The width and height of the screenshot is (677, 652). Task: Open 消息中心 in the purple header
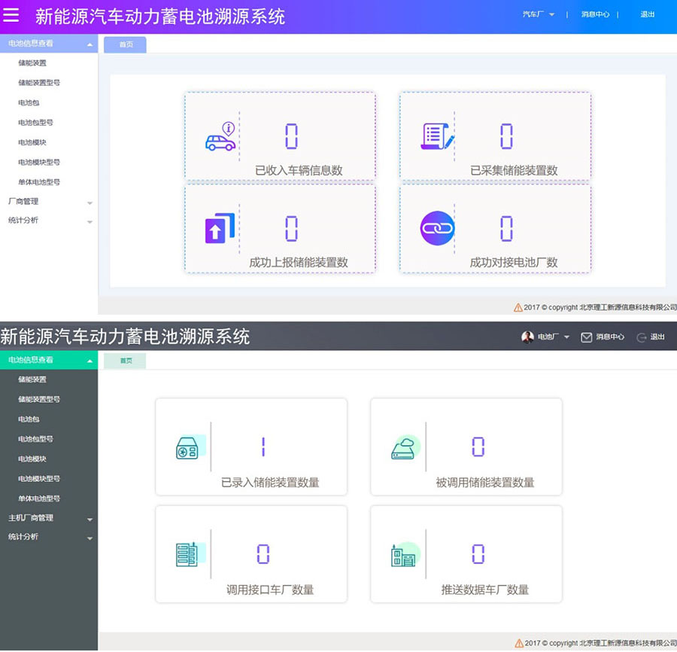coord(595,14)
